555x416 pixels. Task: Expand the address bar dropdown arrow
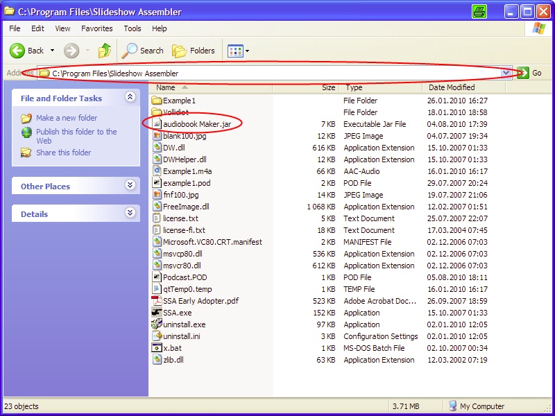(506, 73)
